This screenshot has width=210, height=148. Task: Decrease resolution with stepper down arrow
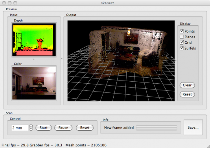coord(31,129)
